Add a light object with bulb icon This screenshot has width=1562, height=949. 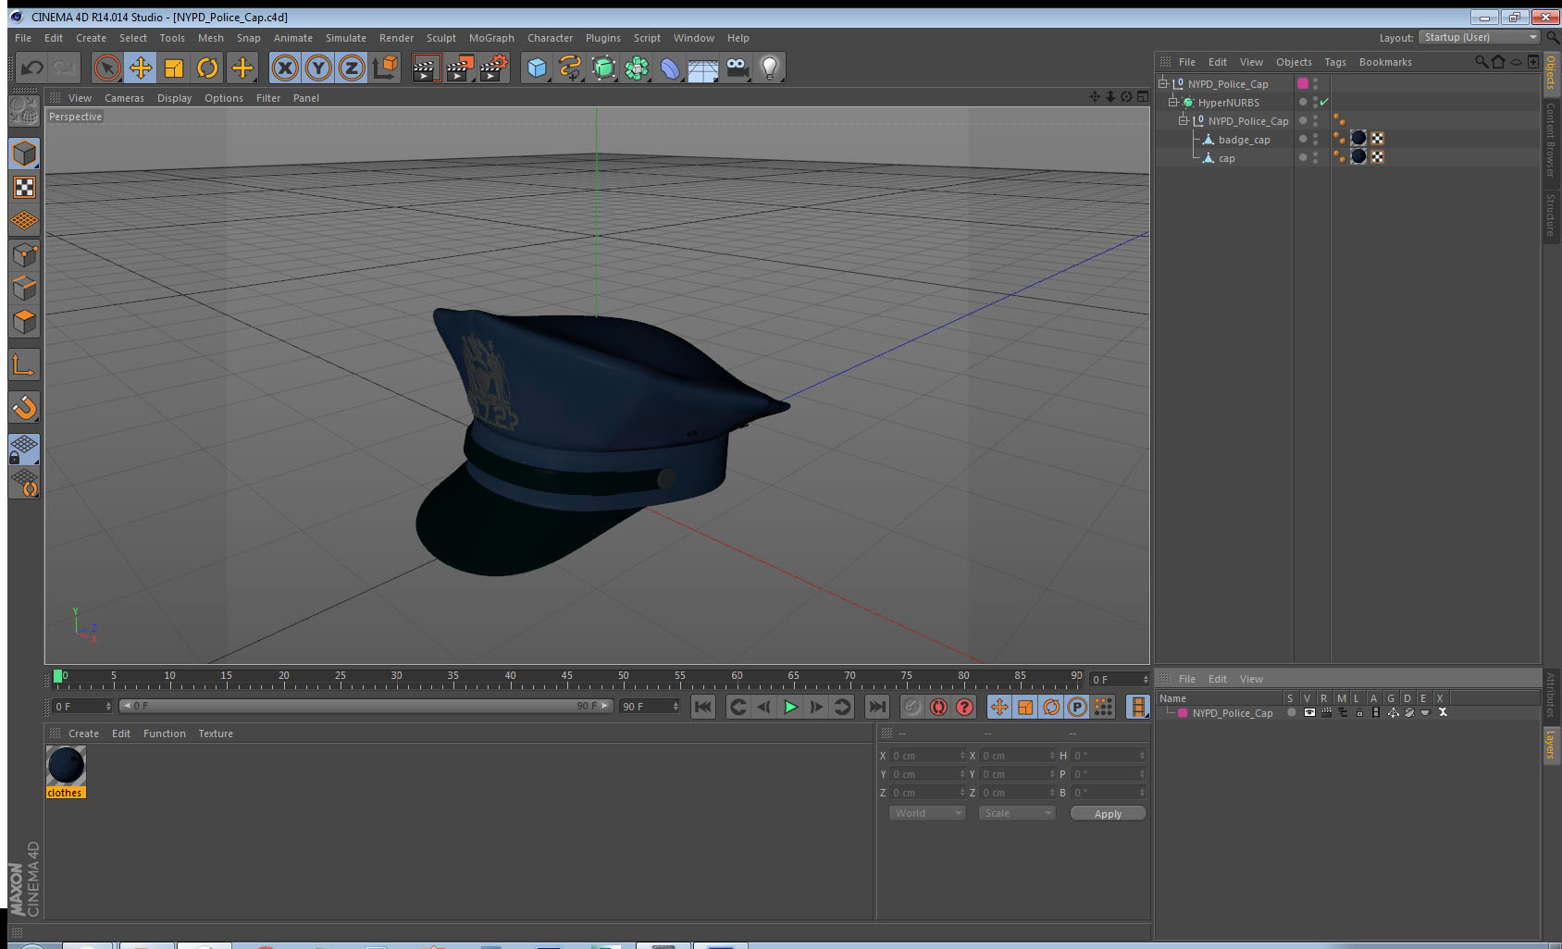click(770, 68)
